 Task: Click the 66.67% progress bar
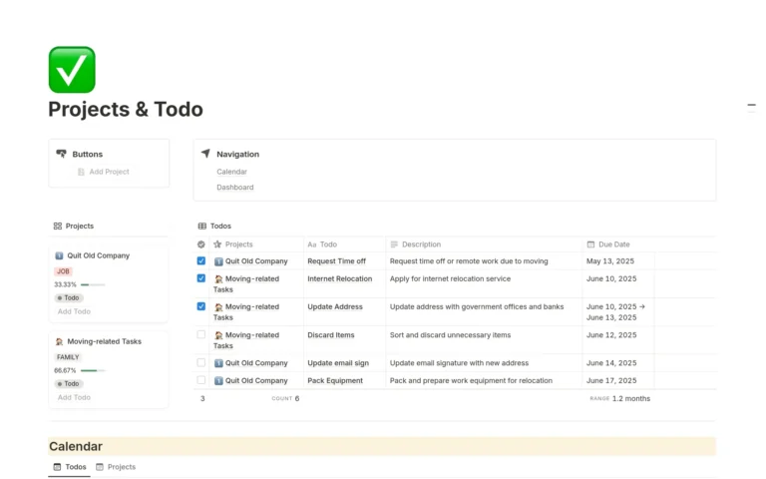click(93, 370)
